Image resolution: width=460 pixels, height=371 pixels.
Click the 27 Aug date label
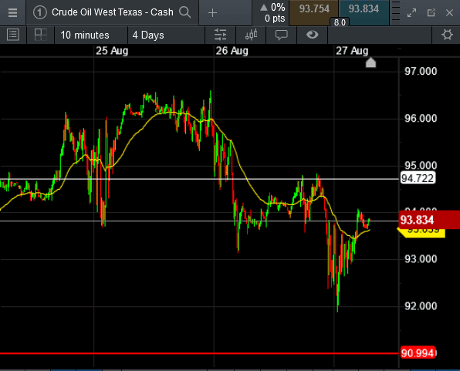(352, 51)
